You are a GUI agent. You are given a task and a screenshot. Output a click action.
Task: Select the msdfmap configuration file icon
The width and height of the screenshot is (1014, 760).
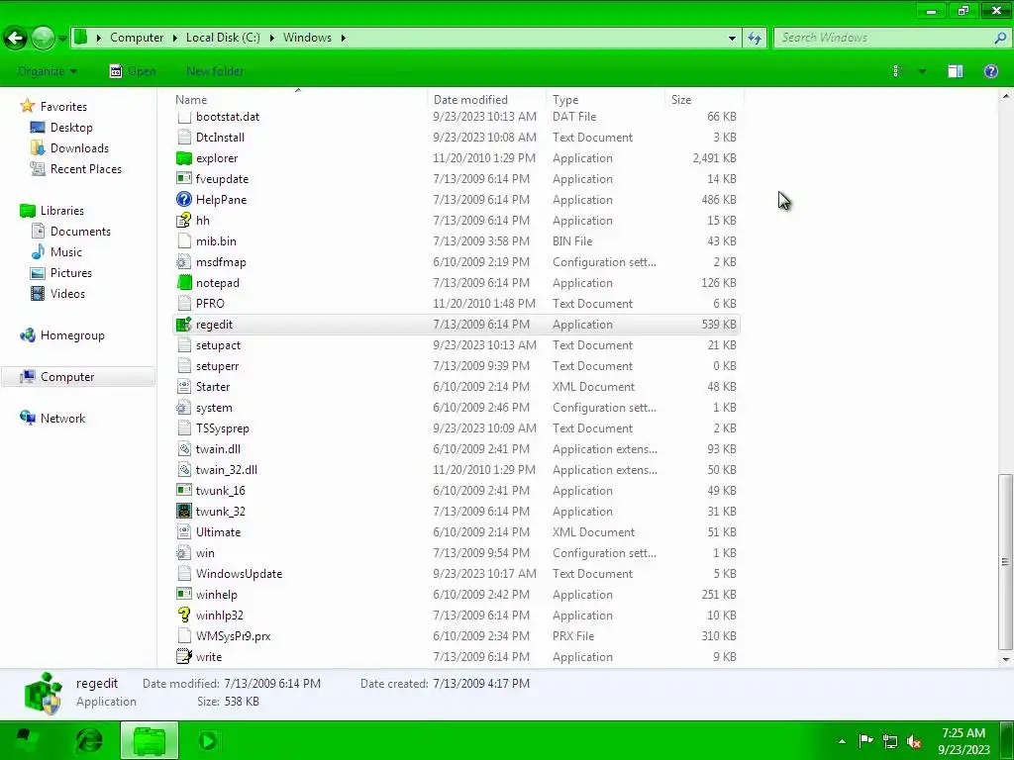tap(184, 261)
